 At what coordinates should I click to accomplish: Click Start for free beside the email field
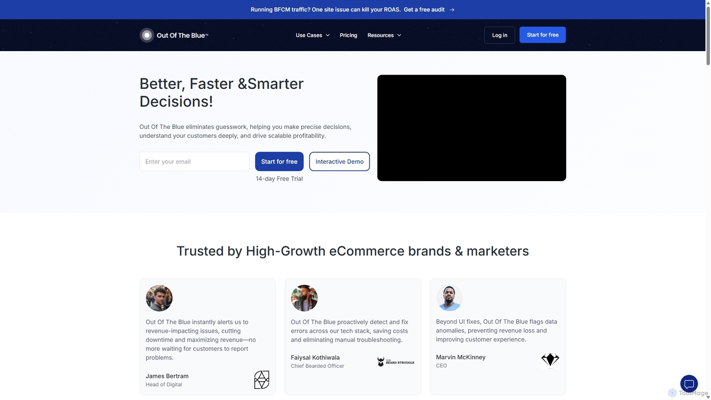(x=279, y=162)
